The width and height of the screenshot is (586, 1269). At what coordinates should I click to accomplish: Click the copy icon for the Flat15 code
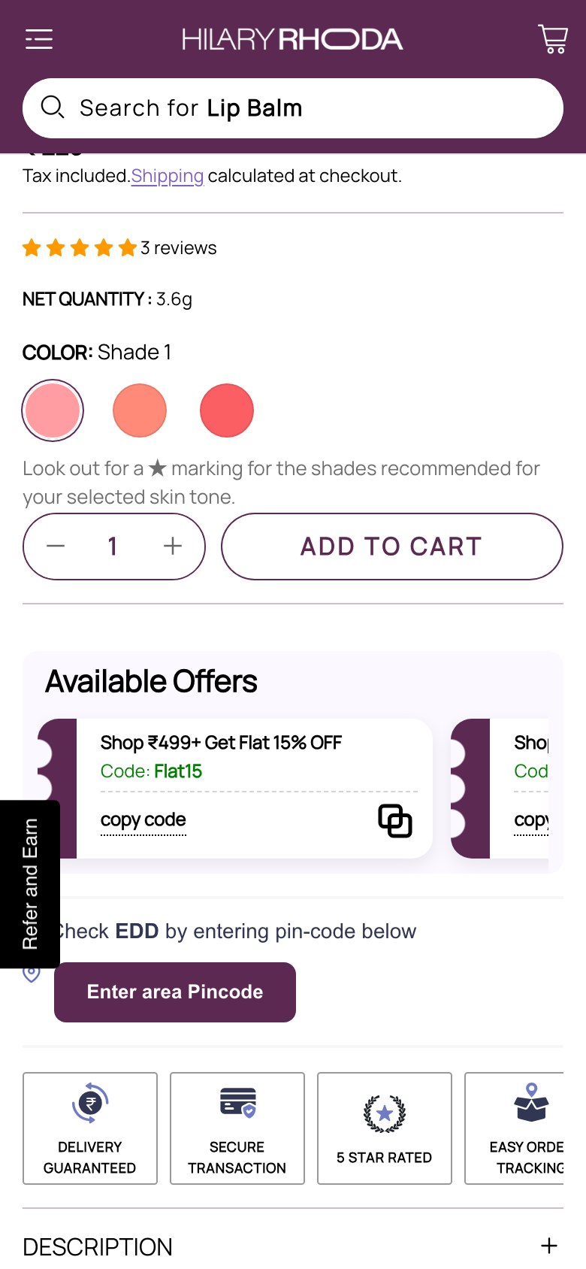pos(395,820)
